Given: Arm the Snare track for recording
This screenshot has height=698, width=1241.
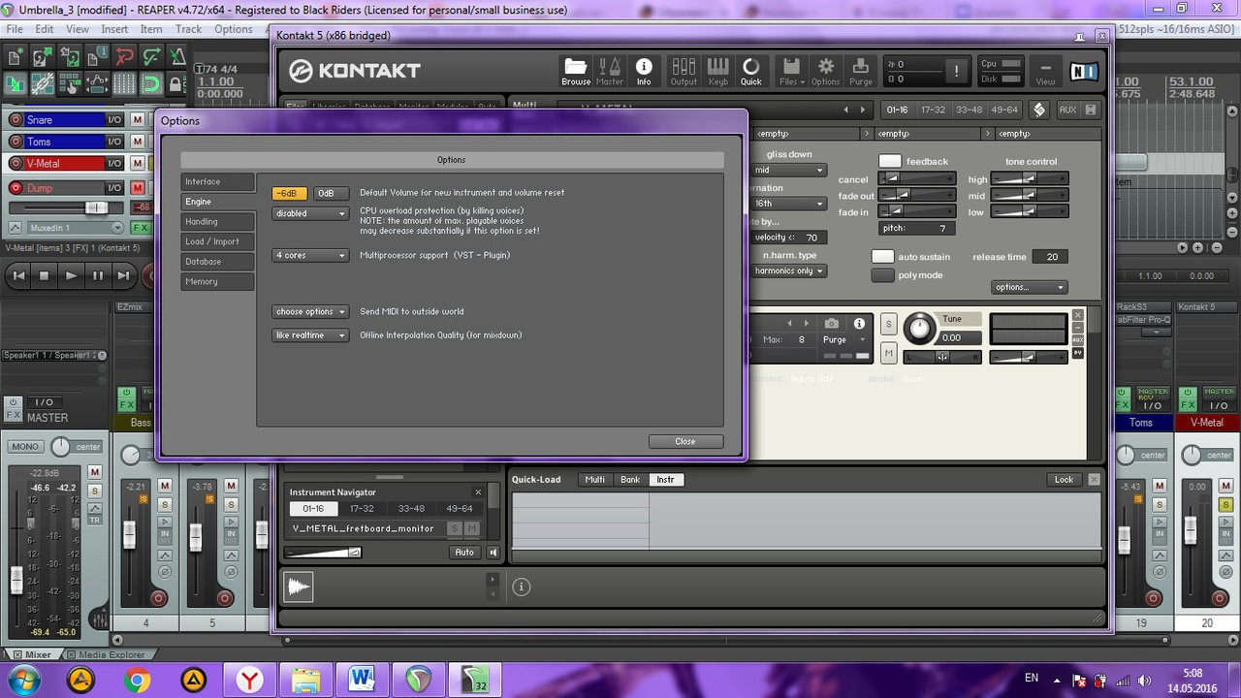Looking at the screenshot, I should tap(16, 120).
